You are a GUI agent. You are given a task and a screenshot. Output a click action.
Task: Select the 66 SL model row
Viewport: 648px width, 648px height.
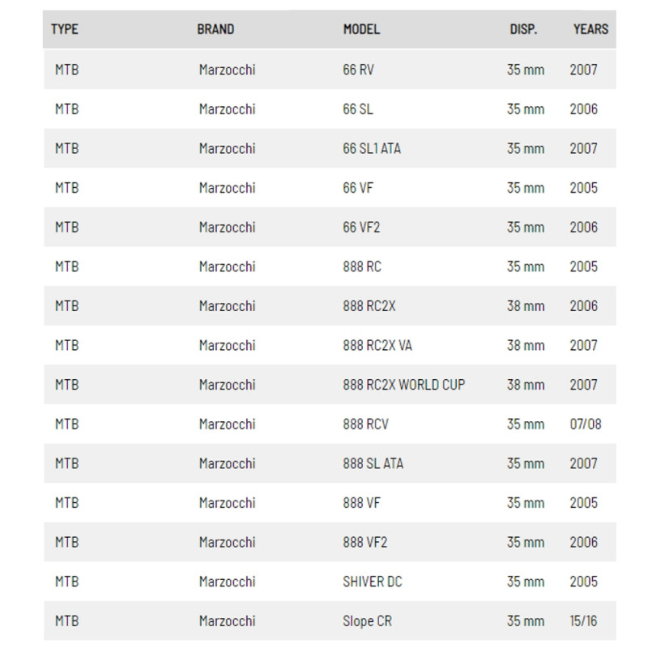point(358,109)
